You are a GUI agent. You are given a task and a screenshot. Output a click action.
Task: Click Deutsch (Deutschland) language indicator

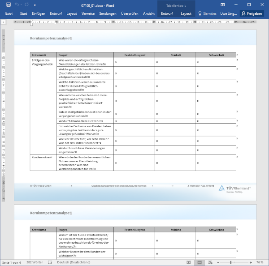coord(73,262)
